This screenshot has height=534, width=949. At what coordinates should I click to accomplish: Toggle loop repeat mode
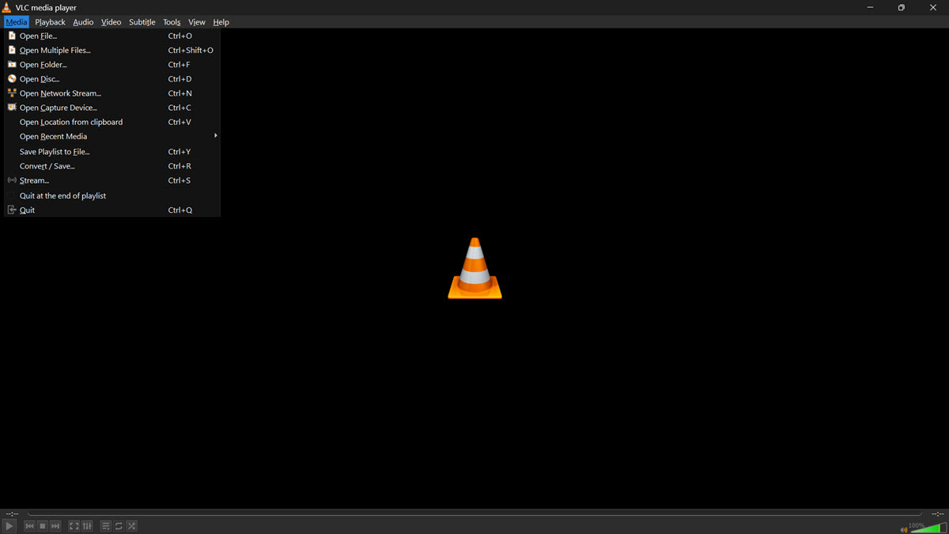coord(119,526)
